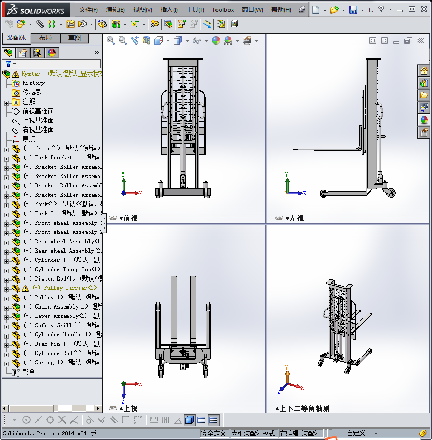Open the Appearances task pane color ball
Viewport: 432px width, 440px height.
(424, 120)
